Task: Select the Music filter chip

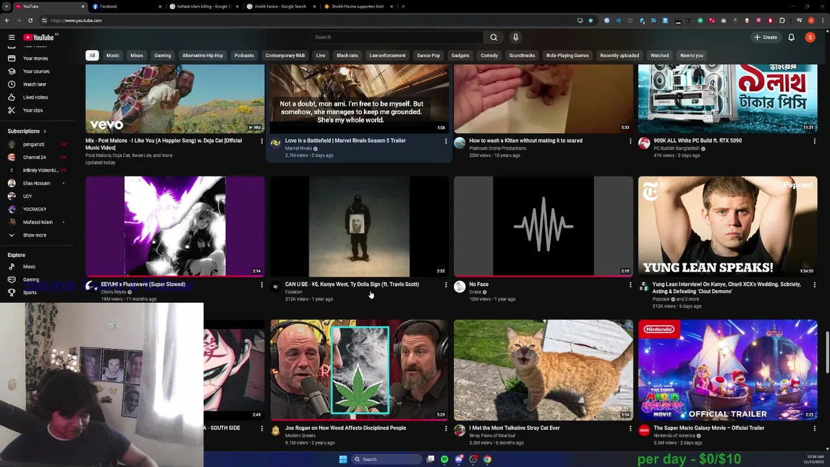Action: click(x=113, y=55)
